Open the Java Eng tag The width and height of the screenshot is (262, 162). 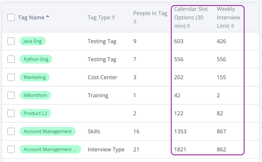pyautogui.click(x=32, y=41)
